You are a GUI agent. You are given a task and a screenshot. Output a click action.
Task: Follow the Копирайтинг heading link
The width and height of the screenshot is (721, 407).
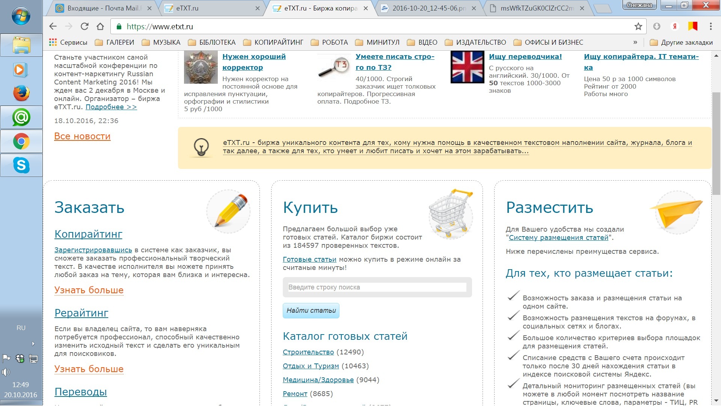pyautogui.click(x=88, y=234)
